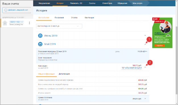Viewport: 178px width, 105px height.
Task: Collapse the Май 2019 section chevron
Action: 145,44
